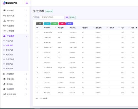Viewport: 138px width, 109px height.
Task: Focus the 产品名称 search input field
Action: click(52, 17)
